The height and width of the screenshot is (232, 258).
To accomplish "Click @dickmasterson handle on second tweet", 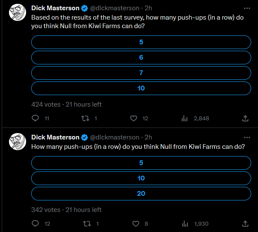I will tap(114, 137).
